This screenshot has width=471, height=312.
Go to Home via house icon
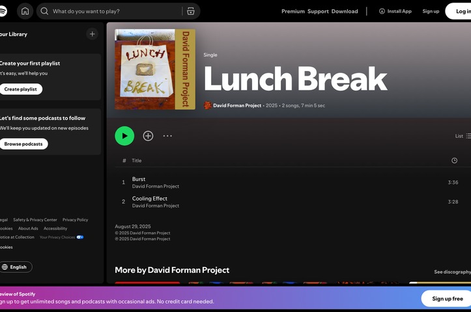pyautogui.click(x=25, y=12)
